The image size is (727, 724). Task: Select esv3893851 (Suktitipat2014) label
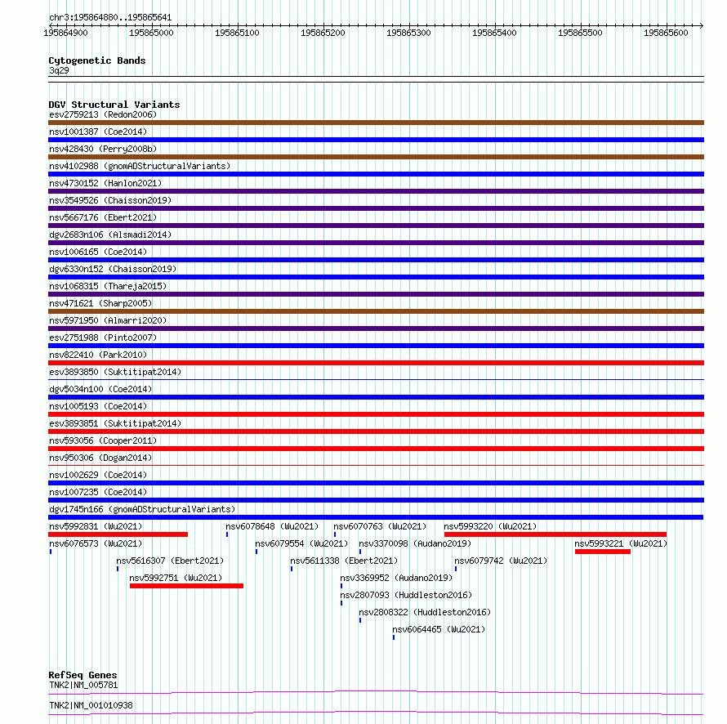115,423
